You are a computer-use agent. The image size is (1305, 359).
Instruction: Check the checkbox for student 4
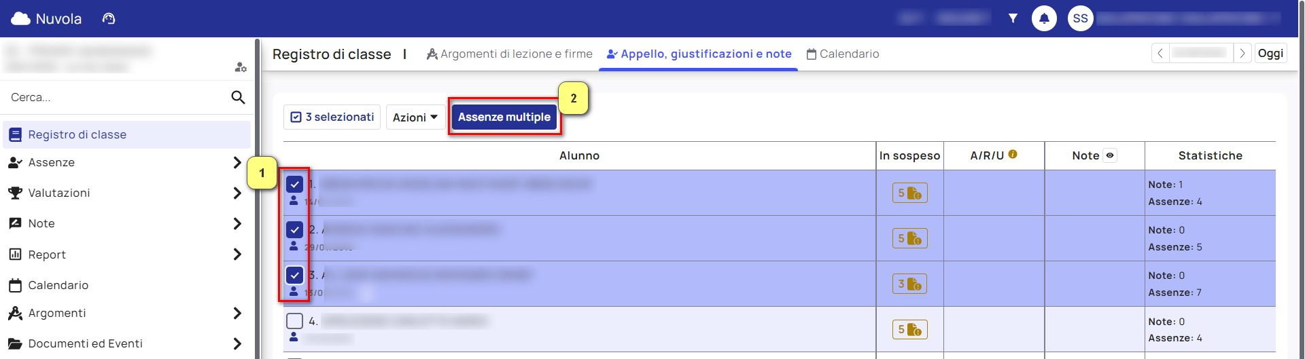point(294,320)
